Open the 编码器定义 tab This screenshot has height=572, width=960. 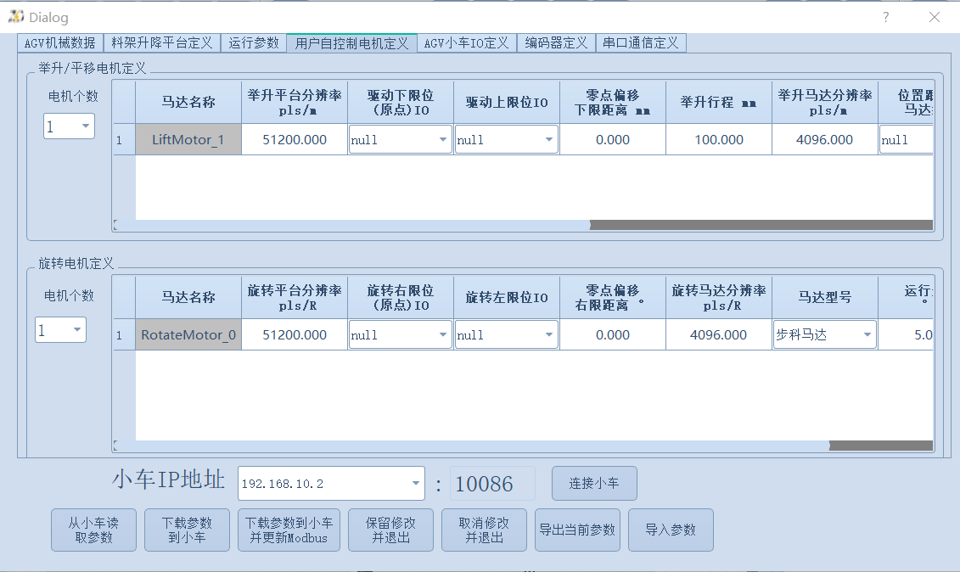click(556, 42)
